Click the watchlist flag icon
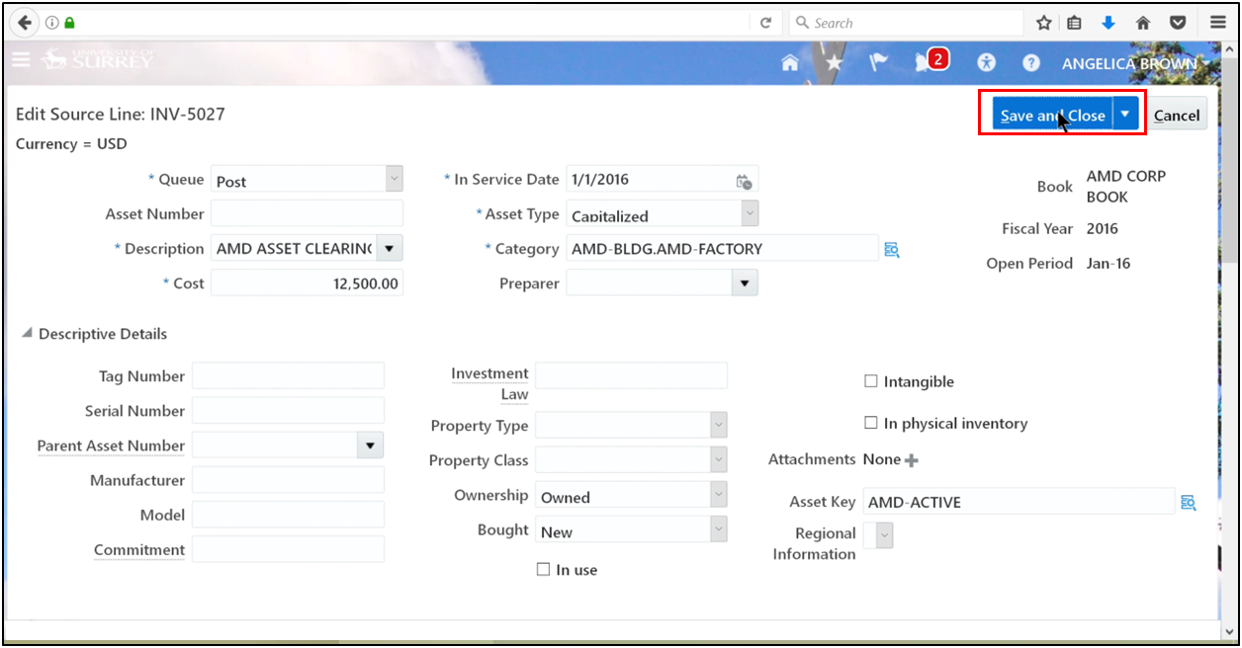This screenshot has height=648, width=1242. click(x=877, y=61)
